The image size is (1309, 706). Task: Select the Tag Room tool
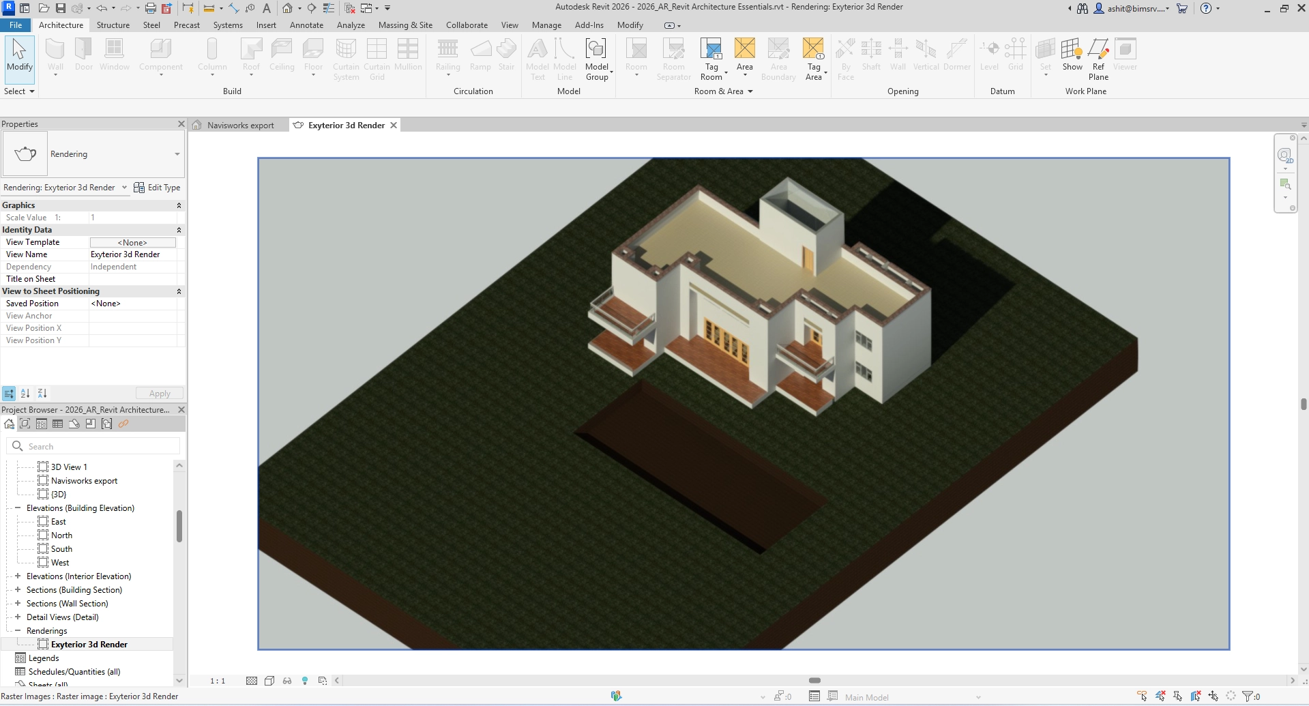click(711, 60)
